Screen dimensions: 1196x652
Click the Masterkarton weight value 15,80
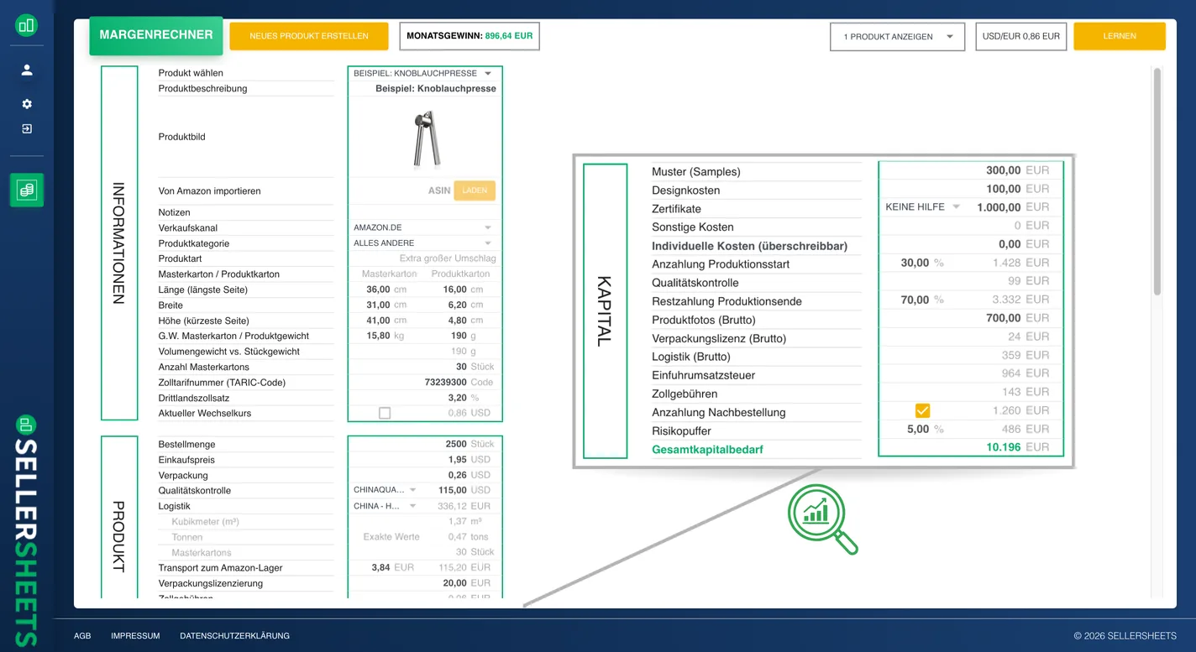tap(378, 336)
